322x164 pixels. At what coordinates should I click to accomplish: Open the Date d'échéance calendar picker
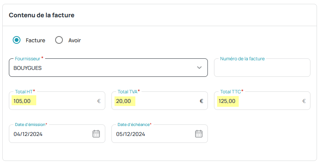coord(199,134)
